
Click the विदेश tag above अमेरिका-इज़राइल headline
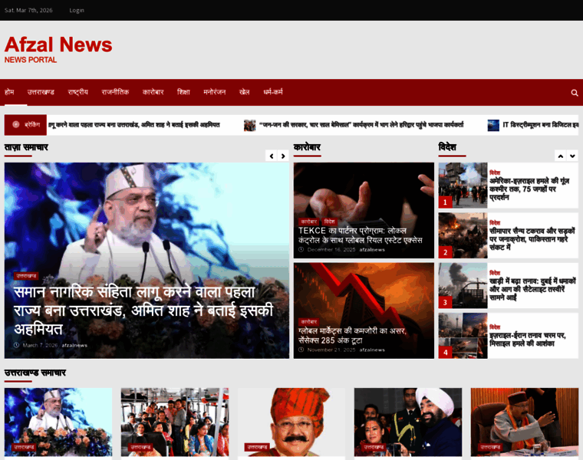point(495,172)
